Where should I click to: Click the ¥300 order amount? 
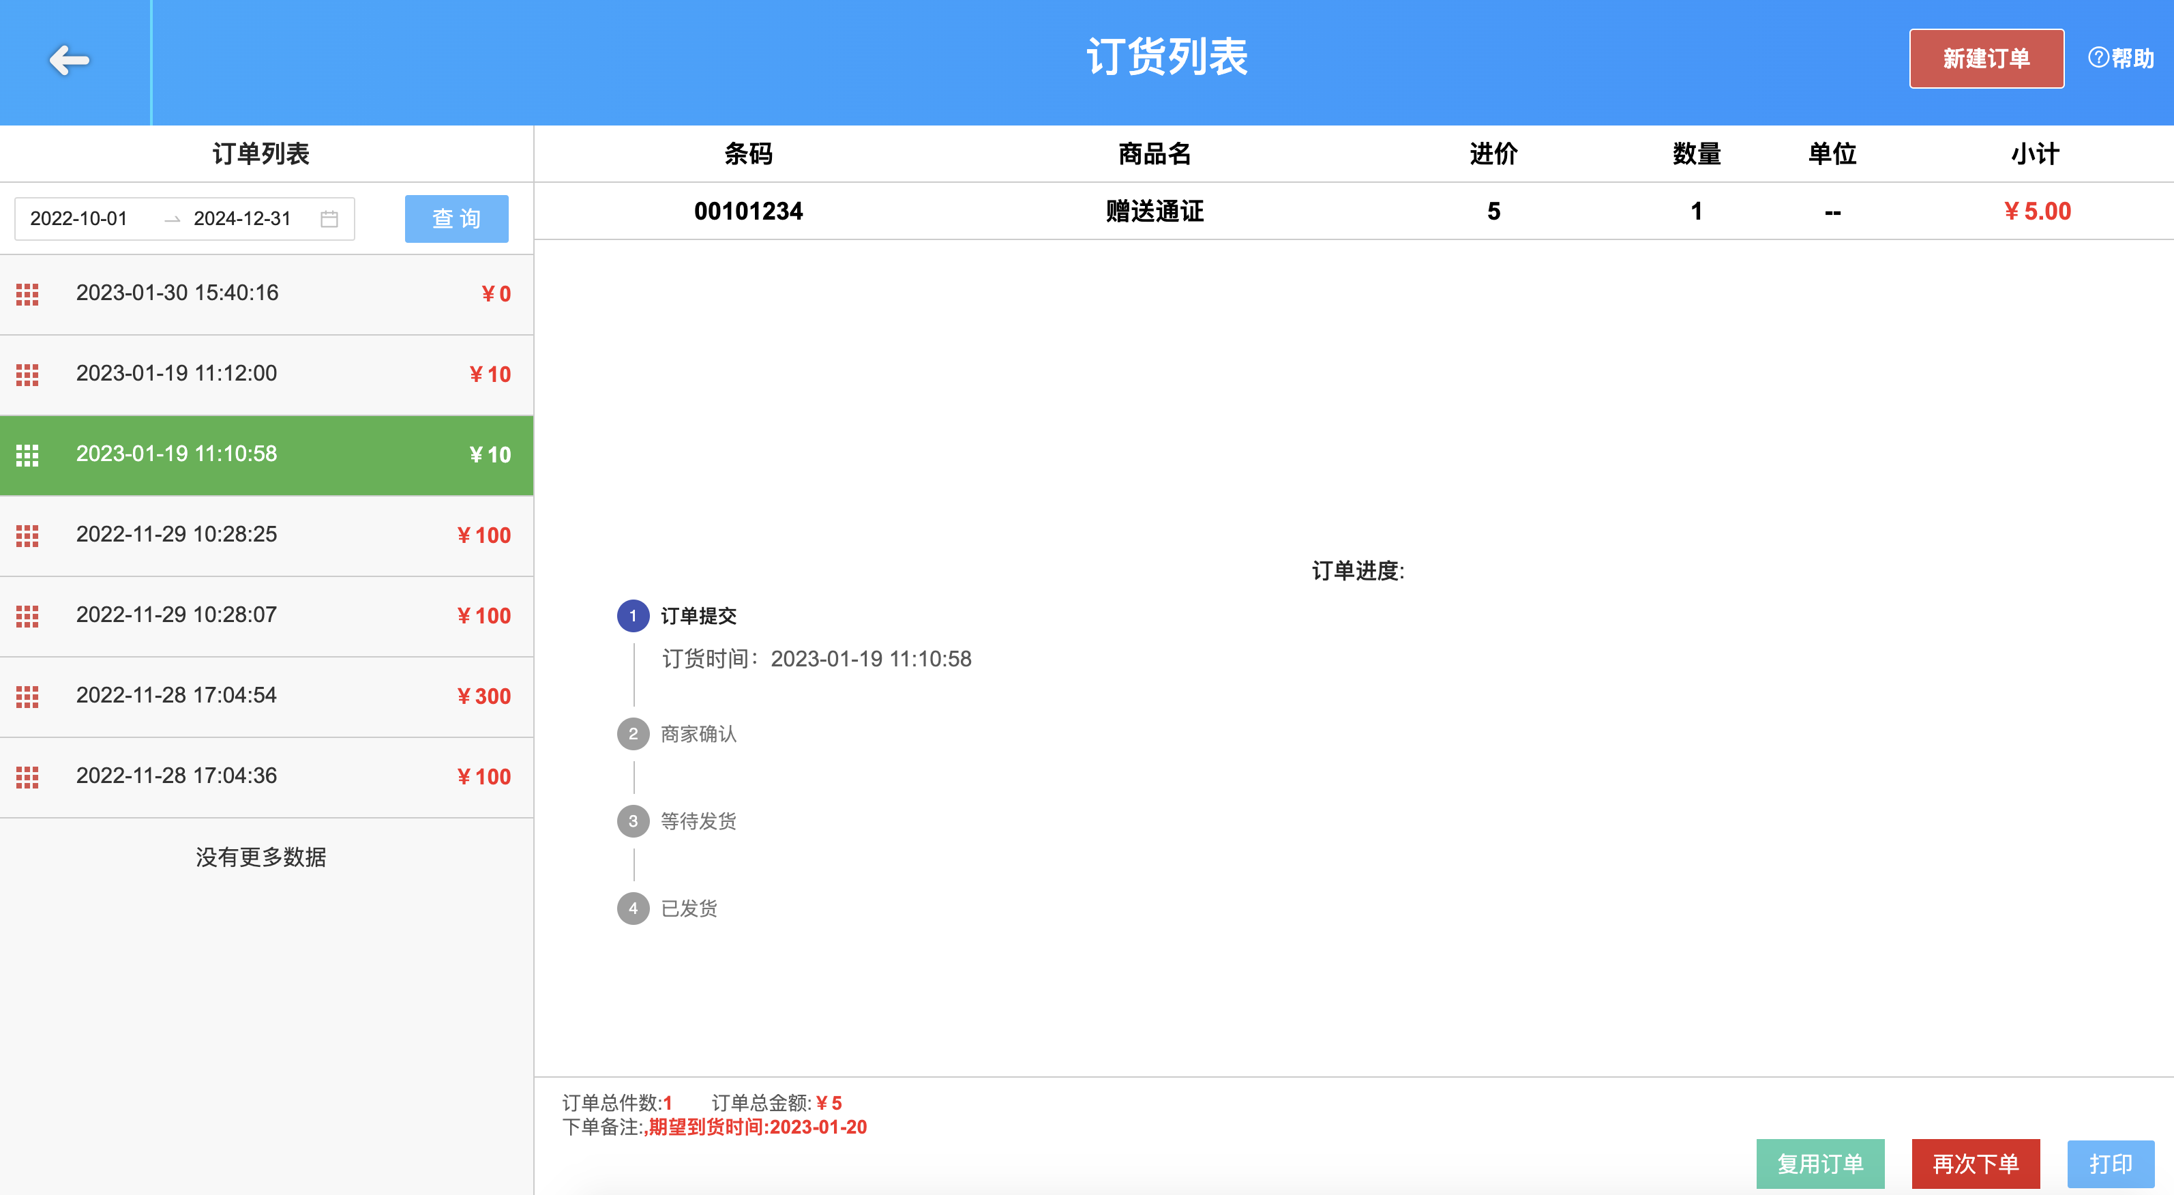click(x=483, y=697)
